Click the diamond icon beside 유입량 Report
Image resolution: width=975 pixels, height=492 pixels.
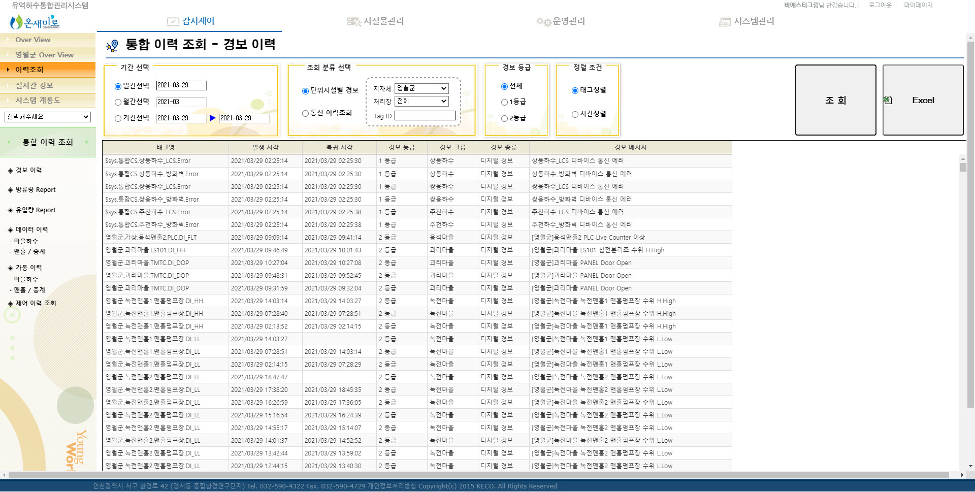tap(10, 210)
